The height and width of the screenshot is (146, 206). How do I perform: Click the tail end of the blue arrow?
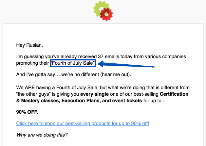tap(153, 67)
